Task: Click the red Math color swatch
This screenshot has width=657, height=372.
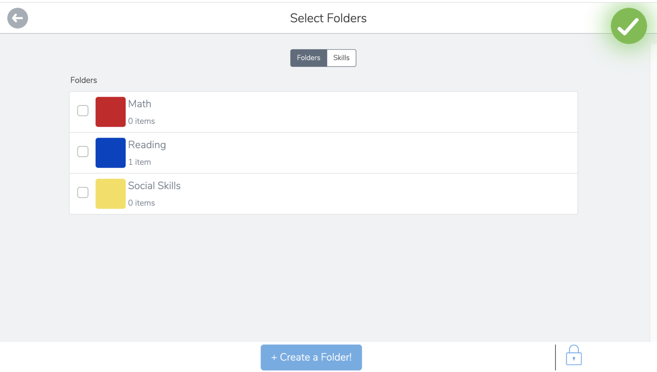Action: point(110,112)
